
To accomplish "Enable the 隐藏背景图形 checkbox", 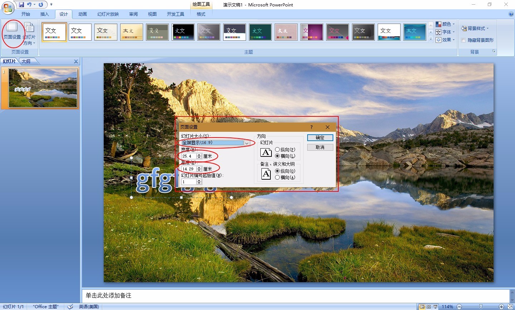I will coord(463,40).
